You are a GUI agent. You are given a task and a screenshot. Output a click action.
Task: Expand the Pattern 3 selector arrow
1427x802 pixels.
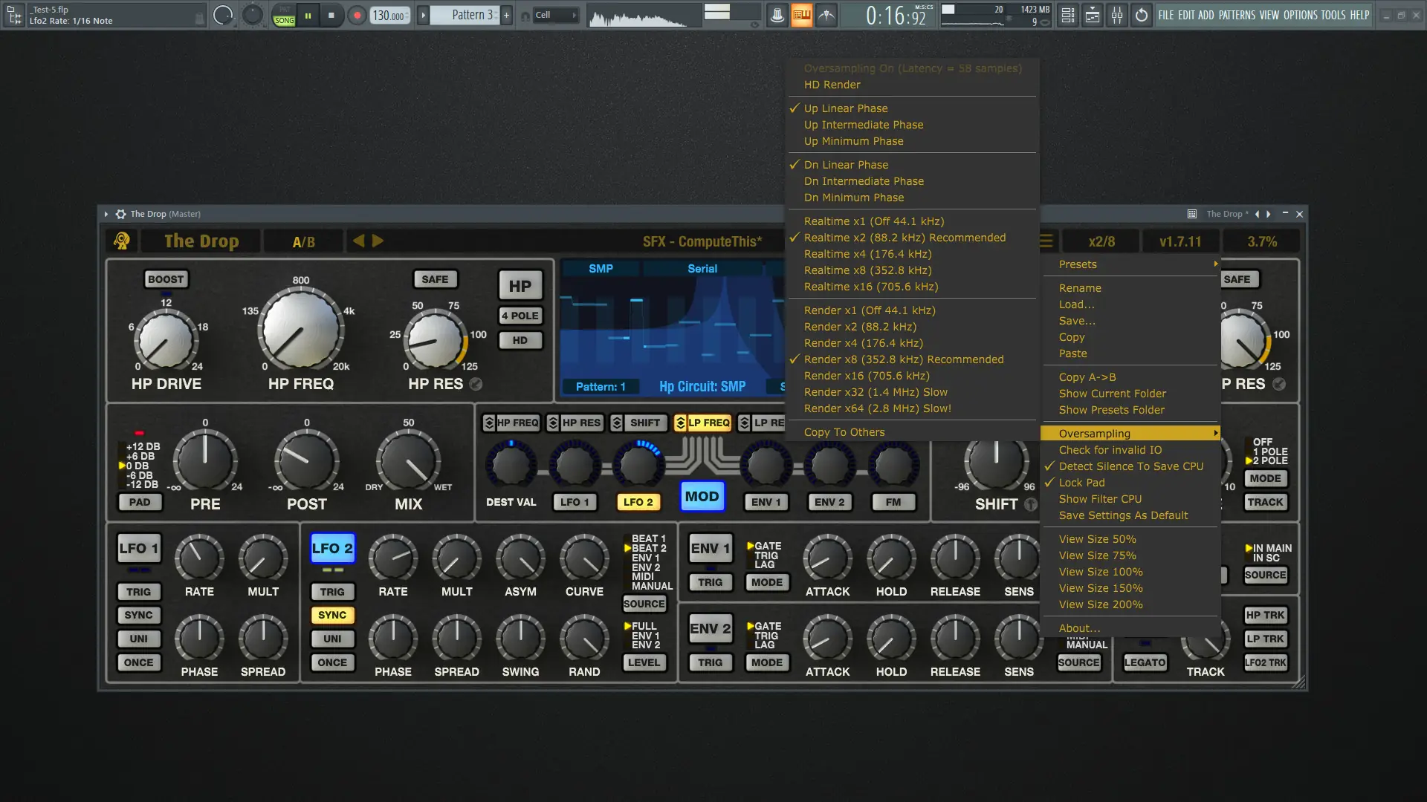pos(423,15)
